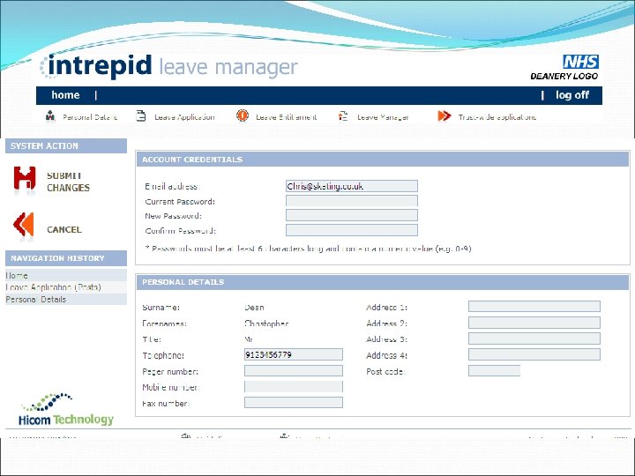635x476 pixels.
Task: Click the NHS Deanery logo
Action: pyautogui.click(x=564, y=68)
